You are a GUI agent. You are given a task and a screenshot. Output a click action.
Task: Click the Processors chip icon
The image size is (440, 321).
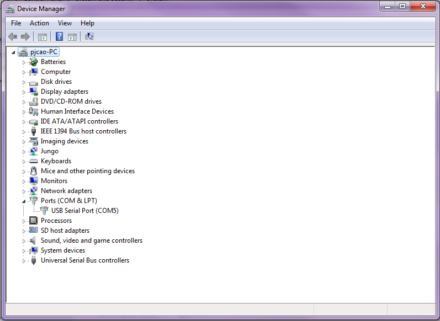[33, 221]
